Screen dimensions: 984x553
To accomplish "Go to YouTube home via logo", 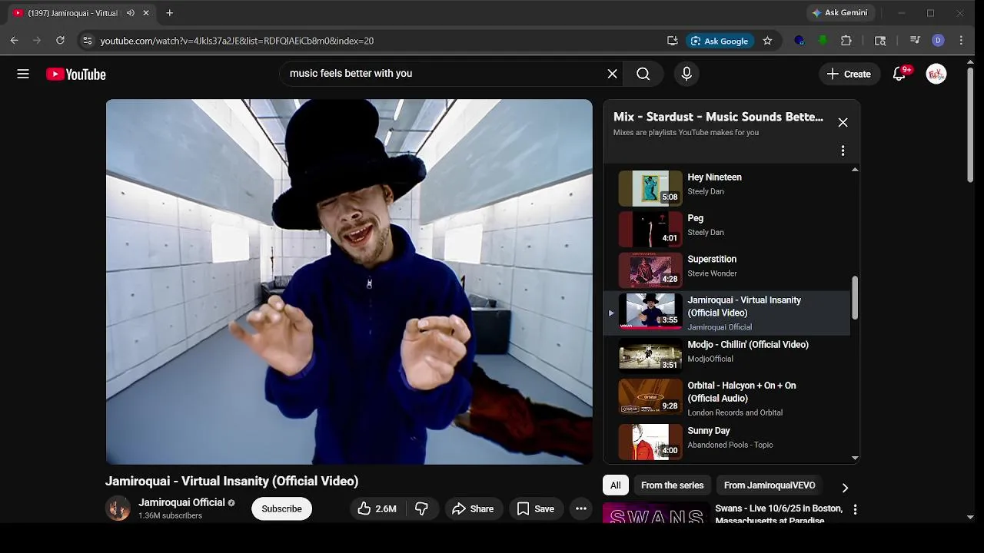I will tap(76, 74).
